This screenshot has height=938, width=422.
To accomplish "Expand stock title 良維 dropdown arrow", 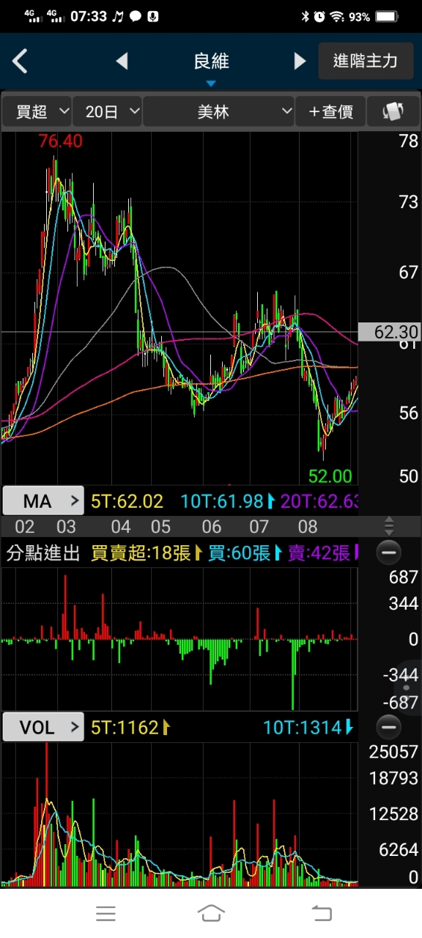I will 211,84.
